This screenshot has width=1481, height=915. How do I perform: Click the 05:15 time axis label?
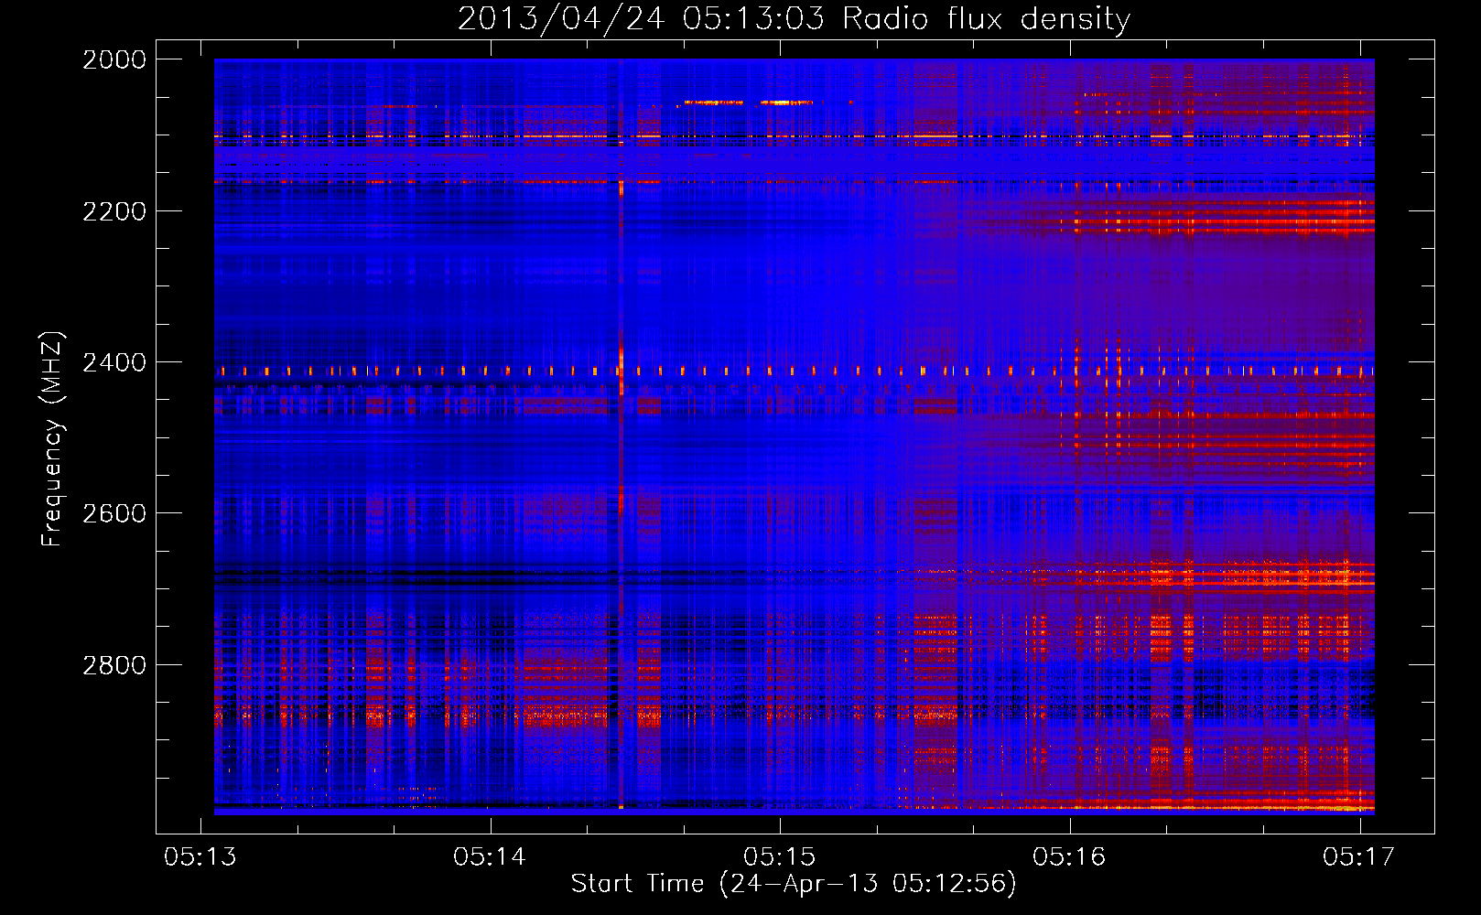pos(779,856)
